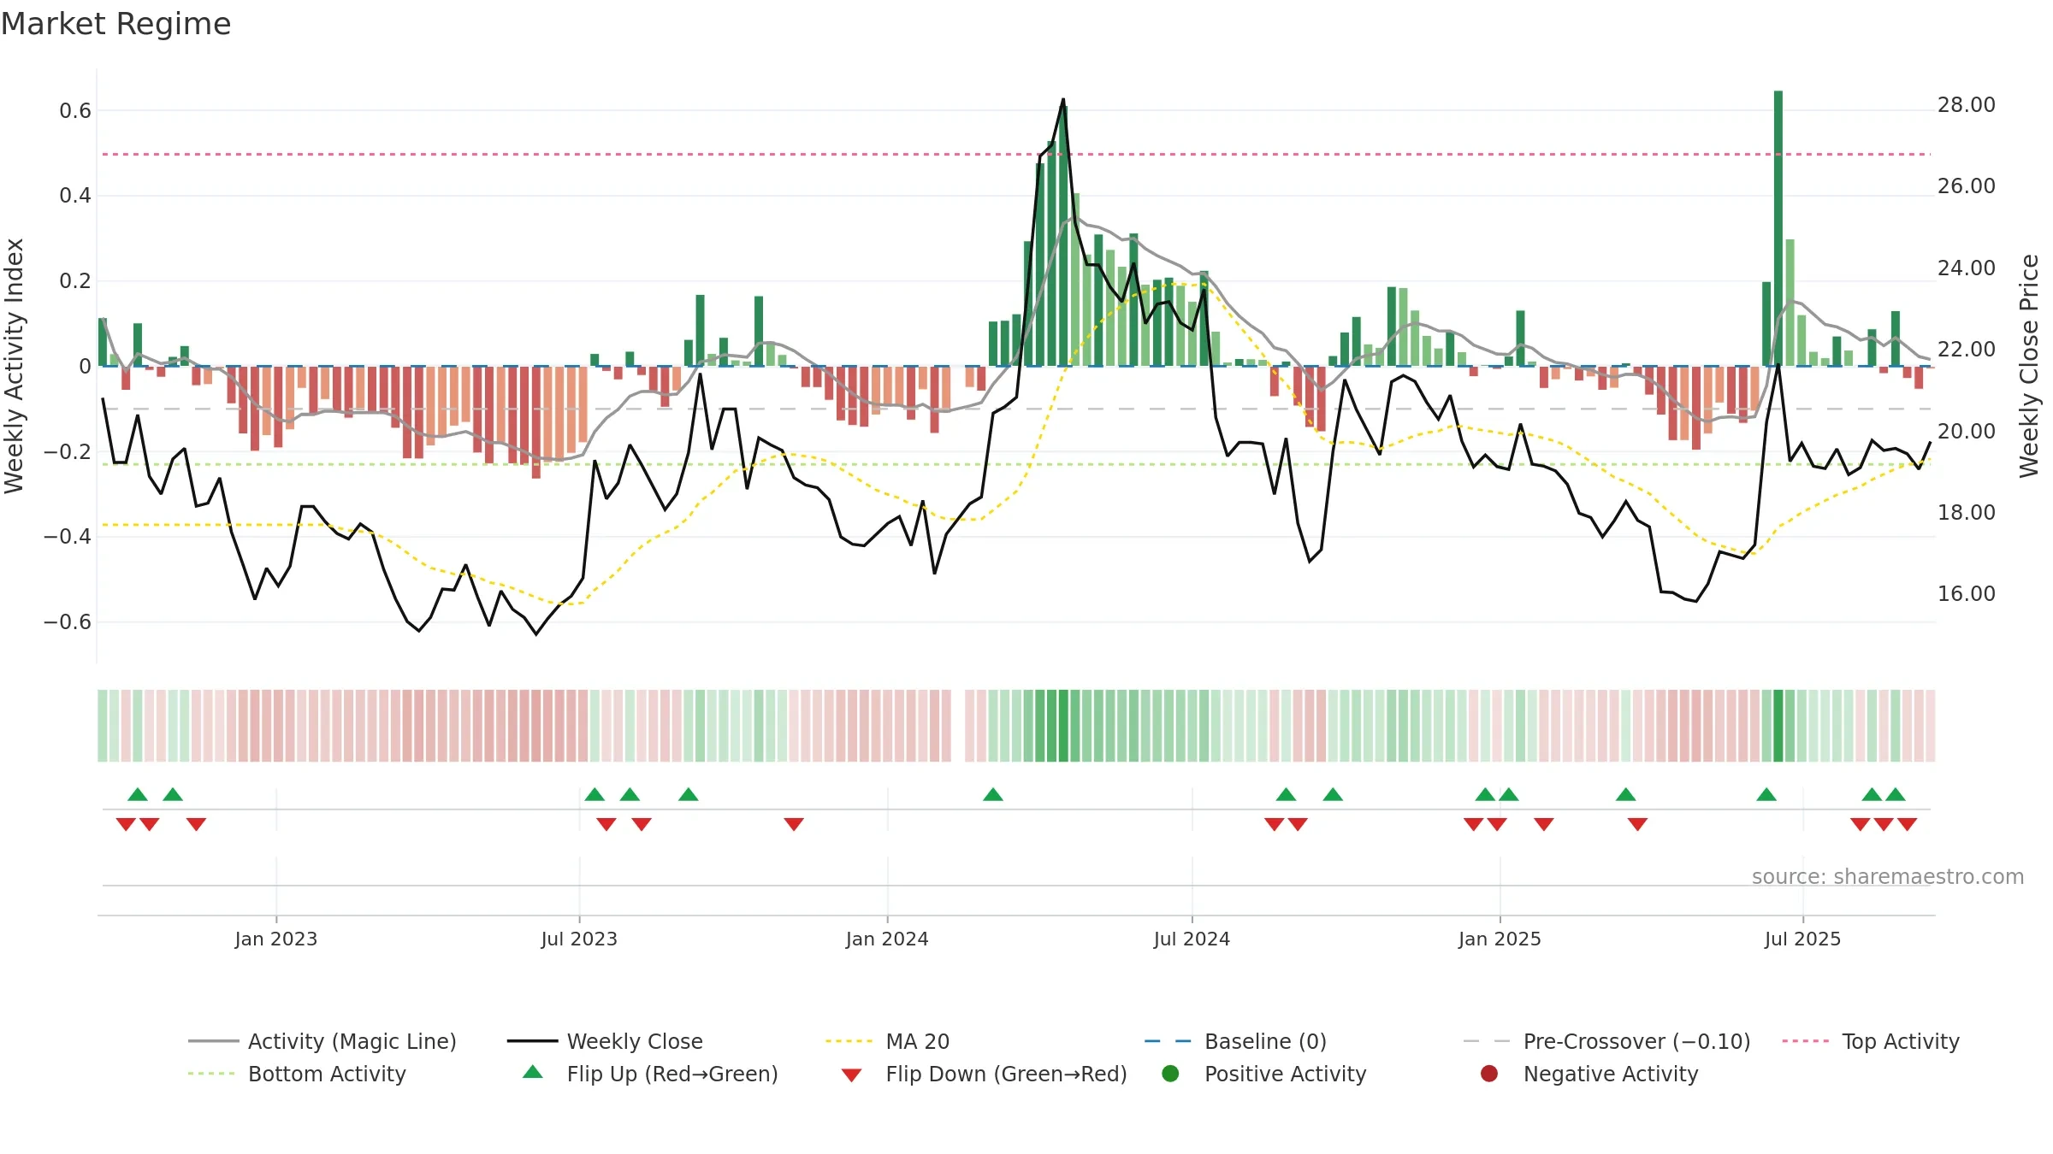The width and height of the screenshot is (2053, 1154).
Task: Click the Negative Activity legend label
Action: (x=1611, y=1074)
